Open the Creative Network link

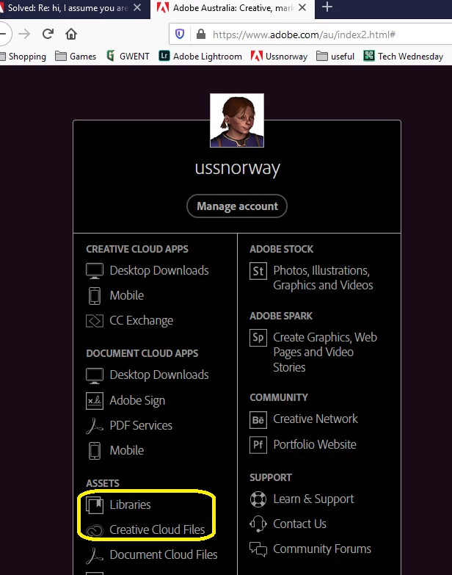tap(316, 419)
